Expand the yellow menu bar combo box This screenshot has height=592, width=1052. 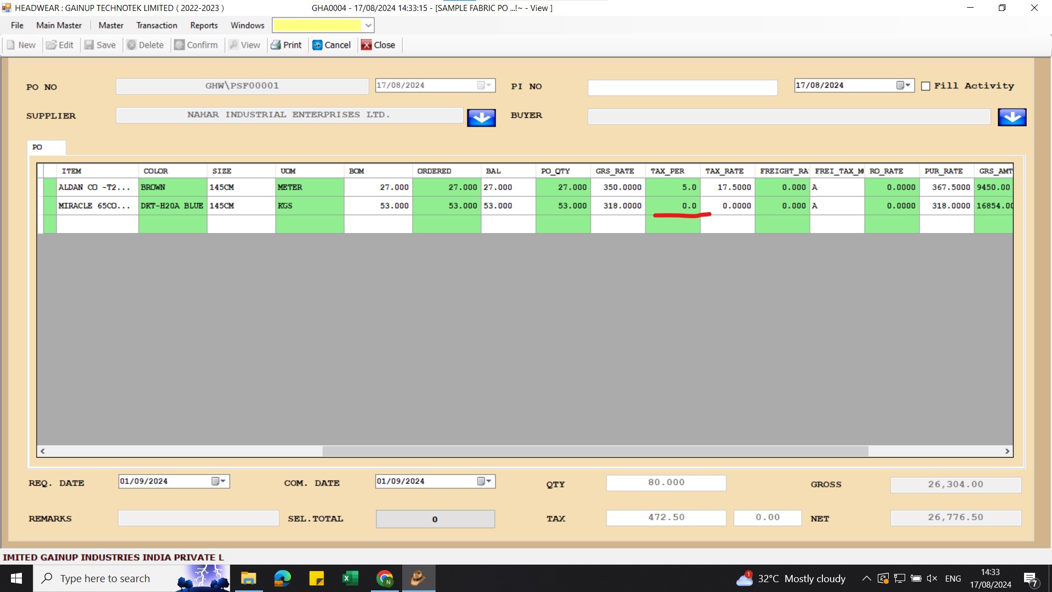[x=368, y=25]
